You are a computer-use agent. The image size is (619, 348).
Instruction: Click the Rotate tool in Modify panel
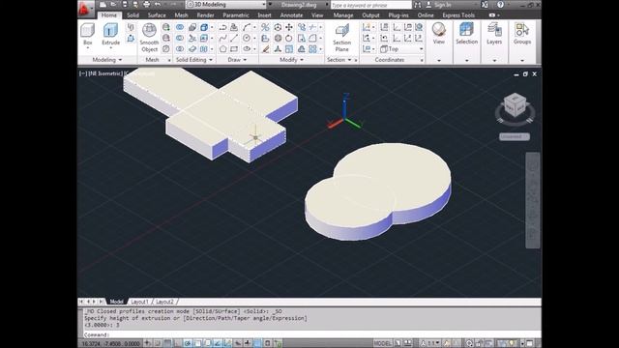pos(289,39)
